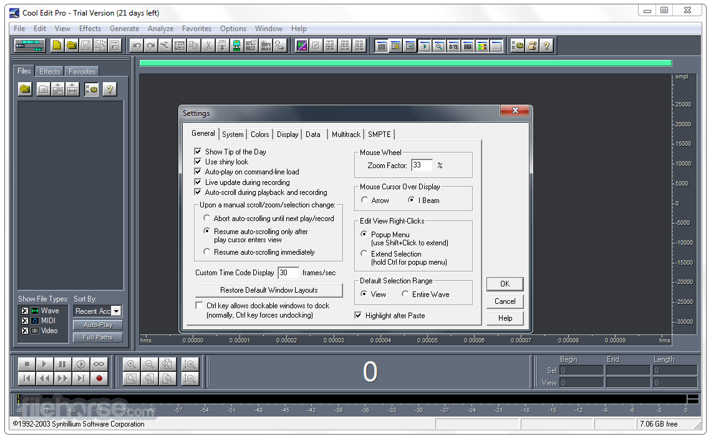Open the Colors settings tab
Viewport: 711px width, 439px height.
point(260,135)
